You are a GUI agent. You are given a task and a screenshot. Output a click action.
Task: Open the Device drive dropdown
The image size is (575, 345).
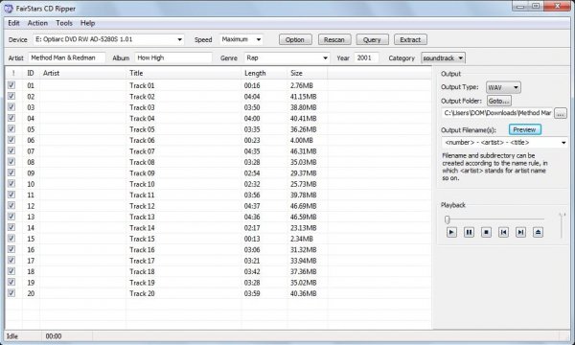180,39
